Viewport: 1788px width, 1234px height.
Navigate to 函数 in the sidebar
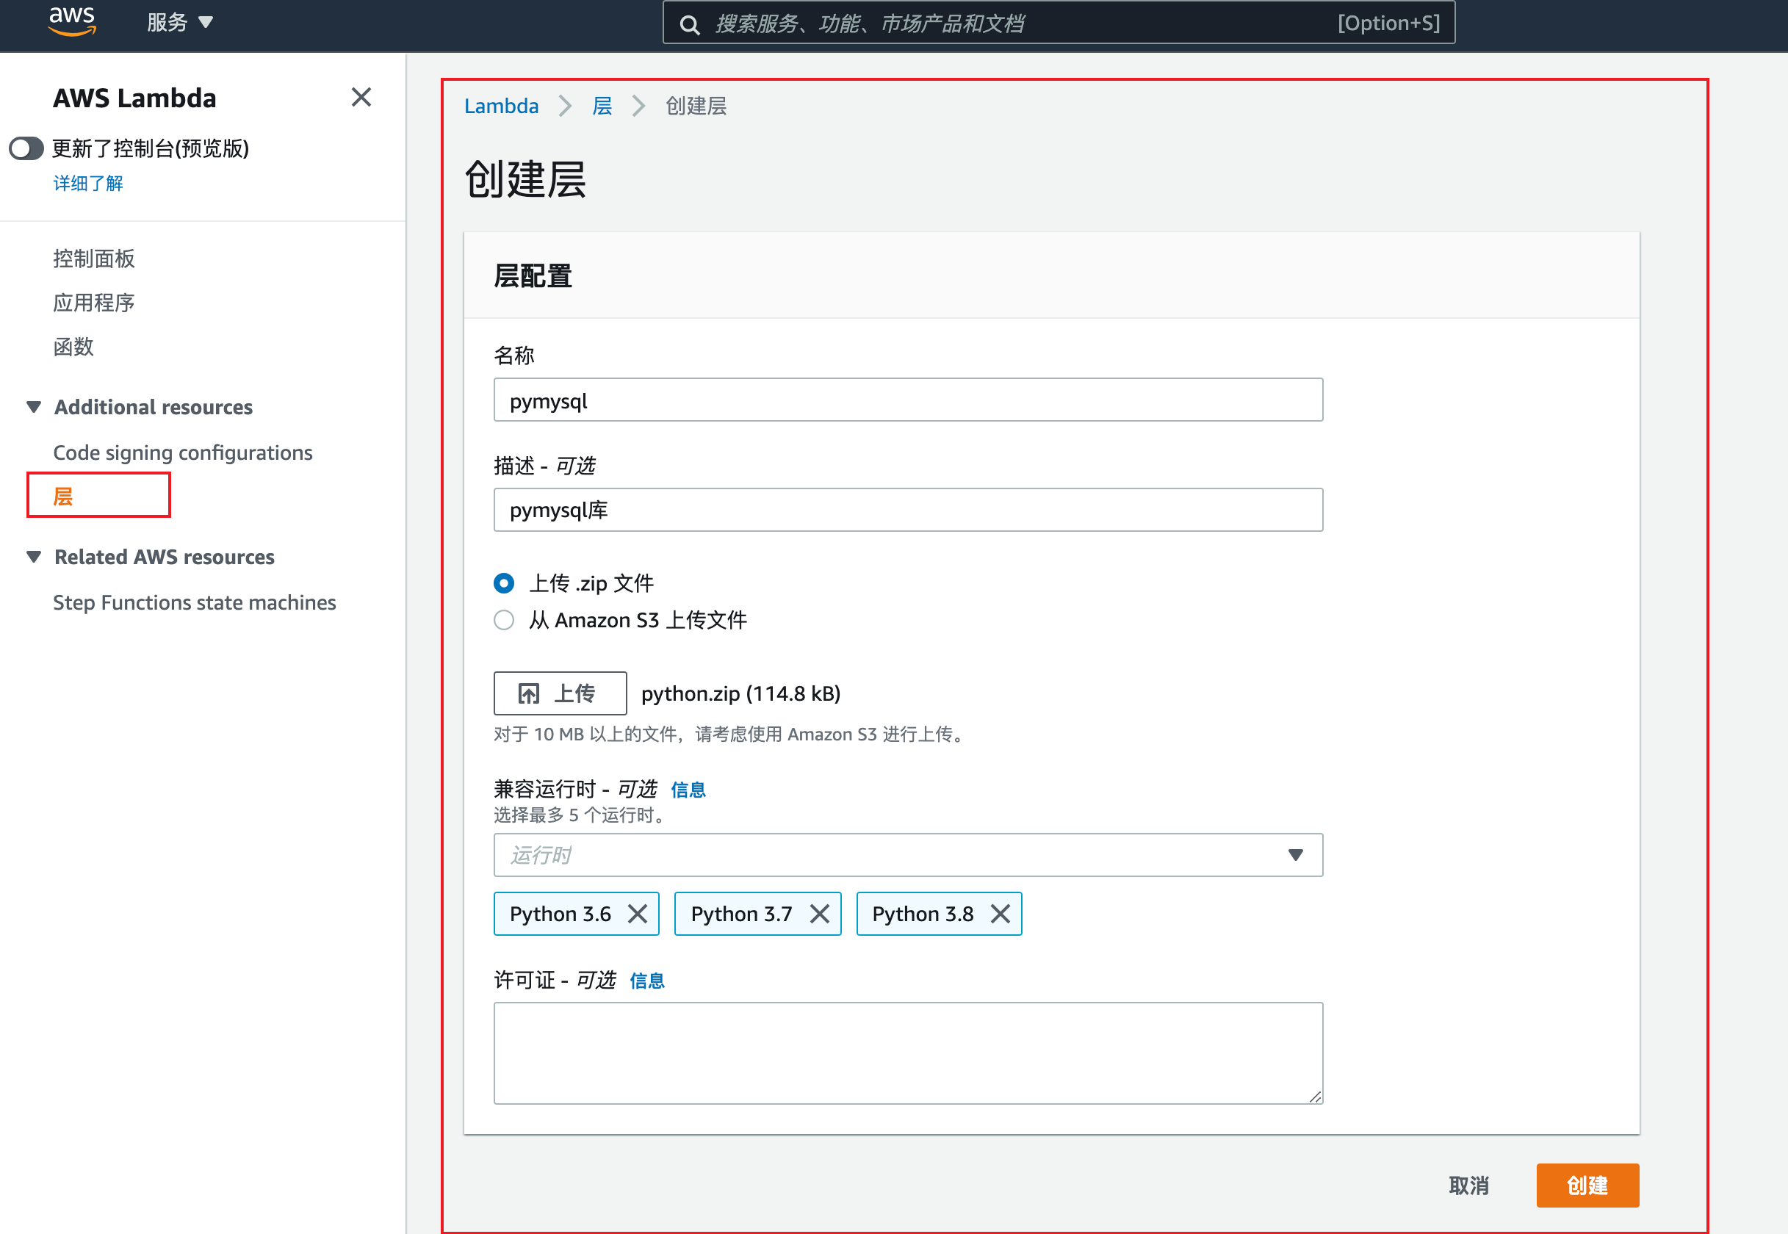[x=73, y=347]
